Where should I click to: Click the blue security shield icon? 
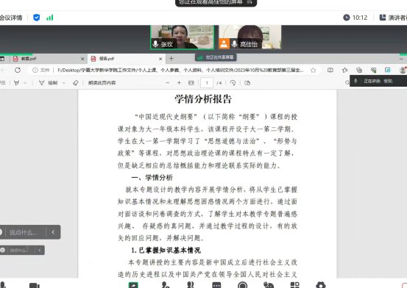click(x=37, y=18)
